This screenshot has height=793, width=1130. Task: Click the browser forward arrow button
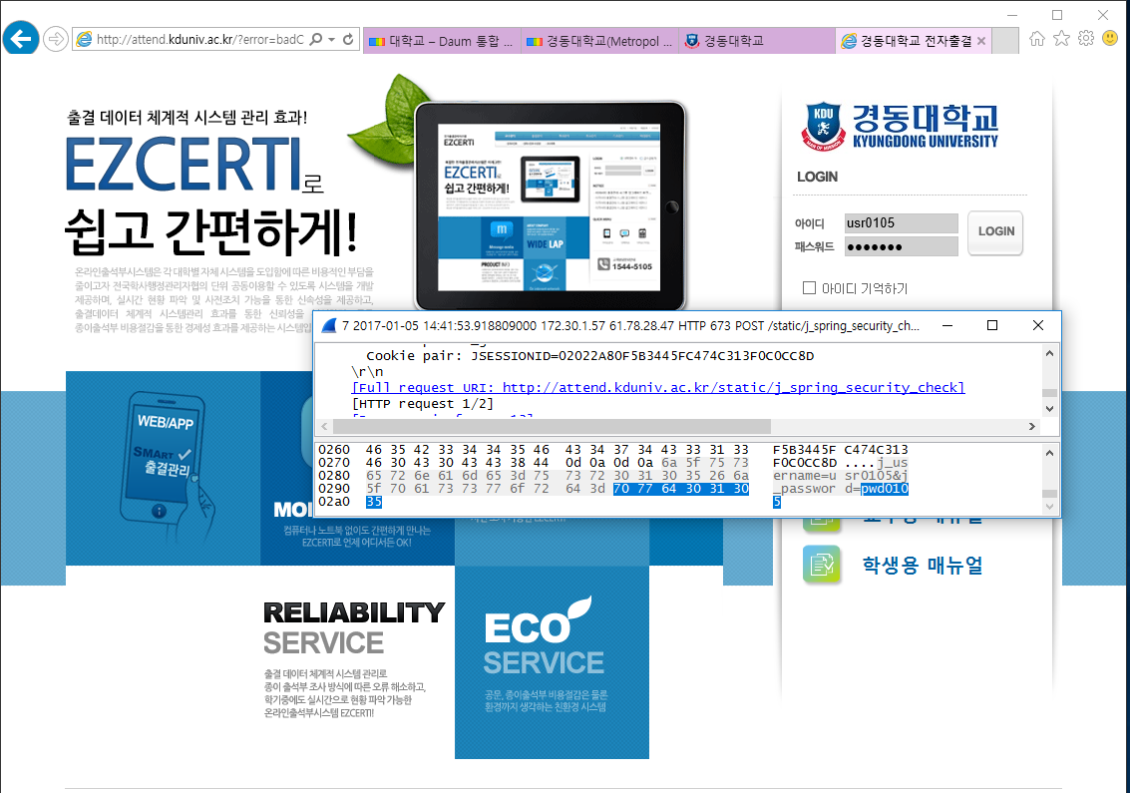[x=56, y=39]
